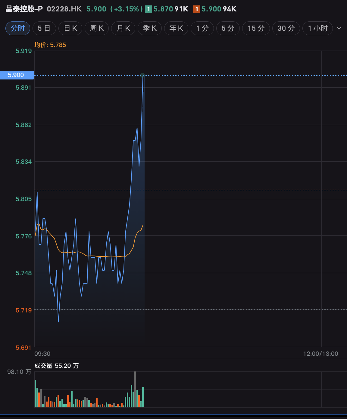Click the green bid level 1 icon
This screenshot has height=419, width=347.
pyautogui.click(x=148, y=9)
